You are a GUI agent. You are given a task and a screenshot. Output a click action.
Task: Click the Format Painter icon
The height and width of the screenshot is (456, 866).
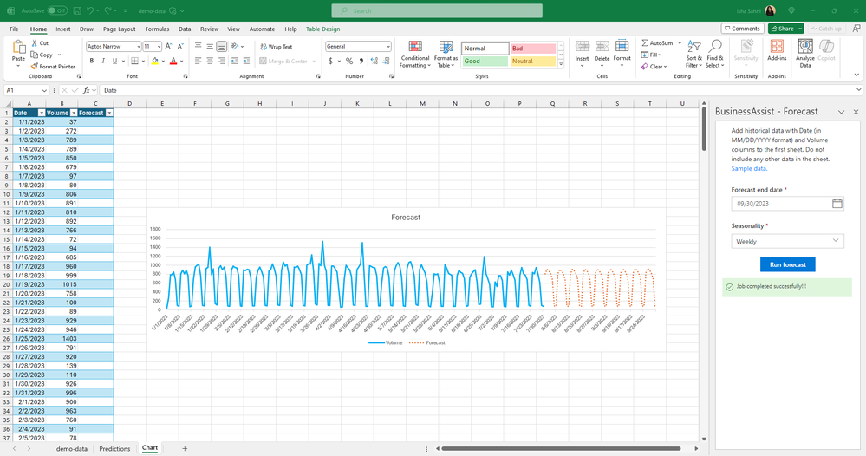[x=35, y=66]
